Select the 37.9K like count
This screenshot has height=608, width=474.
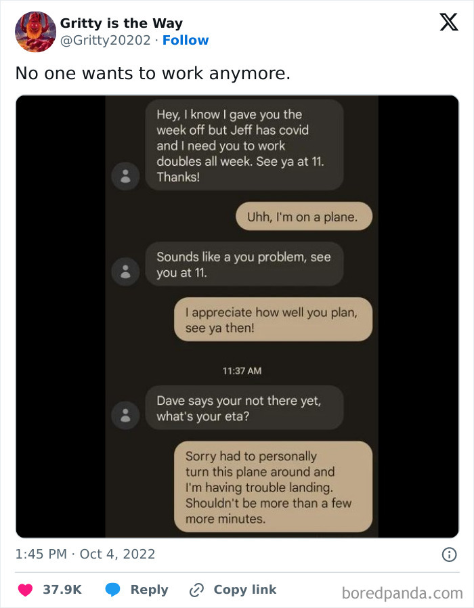coord(63,589)
